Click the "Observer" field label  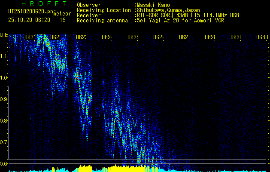point(89,5)
